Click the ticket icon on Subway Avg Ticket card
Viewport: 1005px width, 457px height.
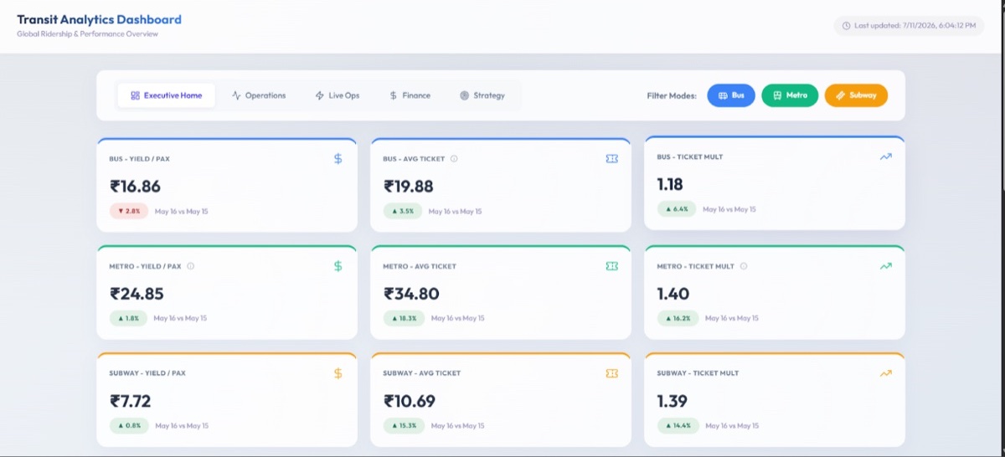point(611,373)
